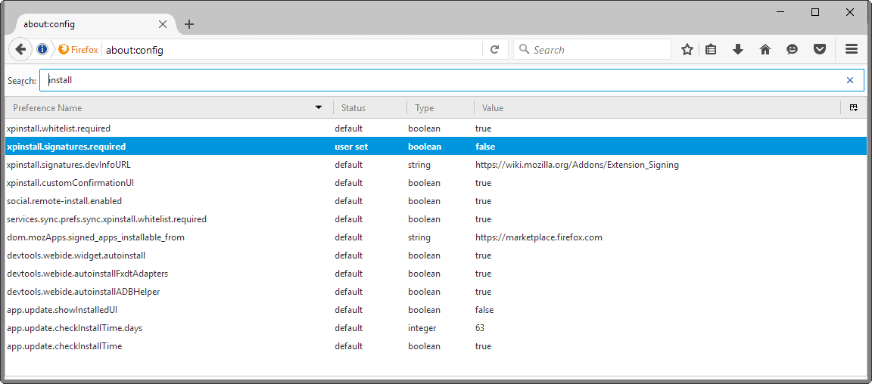Click the Firefox identity label
Image resolution: width=872 pixels, height=384 pixels.
79,50
